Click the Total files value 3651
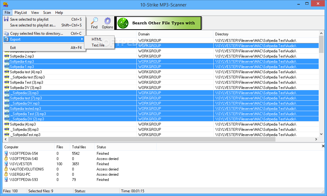 click(76, 164)
